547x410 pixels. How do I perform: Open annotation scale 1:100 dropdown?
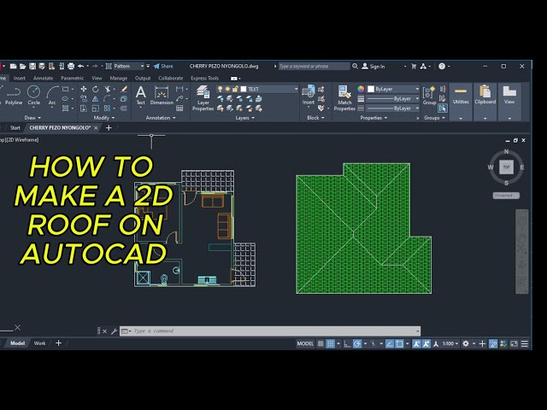coord(450,343)
